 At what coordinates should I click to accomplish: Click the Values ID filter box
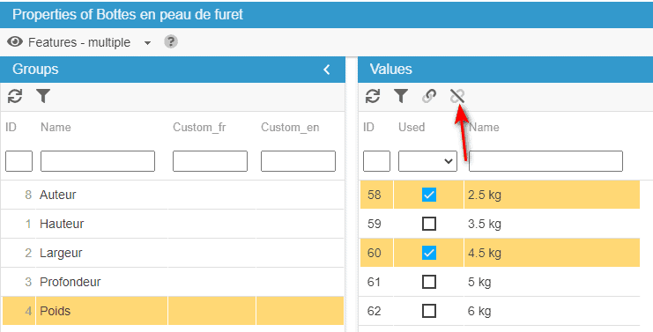(x=376, y=161)
